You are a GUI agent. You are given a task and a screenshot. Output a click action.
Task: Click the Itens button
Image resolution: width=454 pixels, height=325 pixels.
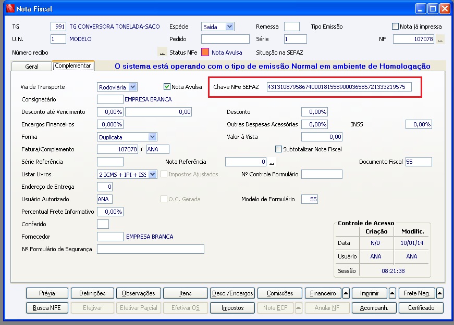[186, 293]
